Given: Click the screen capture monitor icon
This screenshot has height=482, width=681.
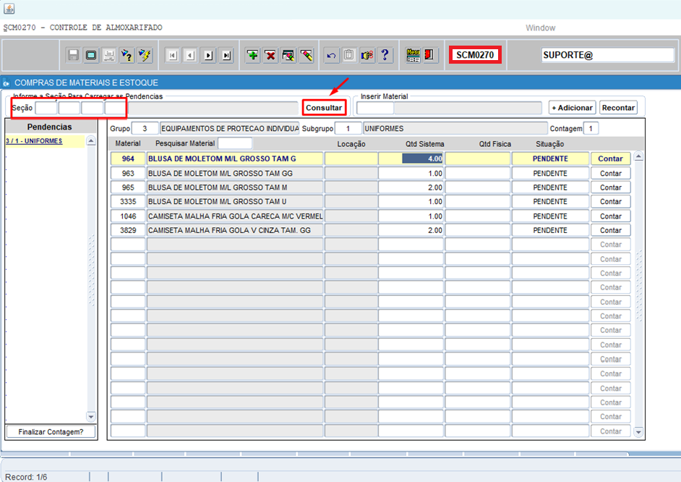Looking at the screenshot, I should [x=91, y=55].
